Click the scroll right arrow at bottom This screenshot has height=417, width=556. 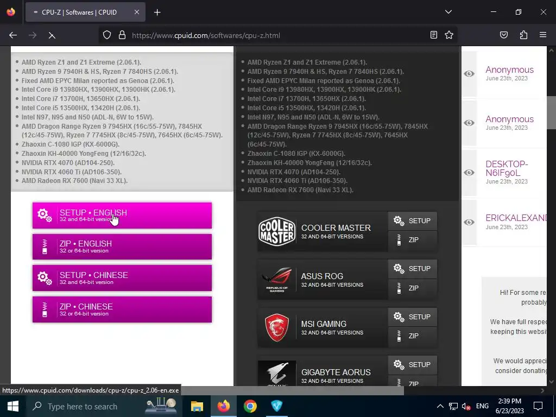coord(542,391)
